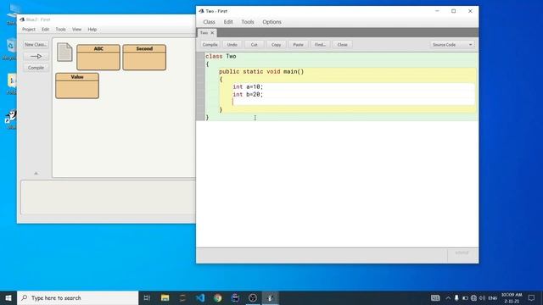543x305 pixels.
Task: Open the Source Code view dropdown
Action: 451,45
